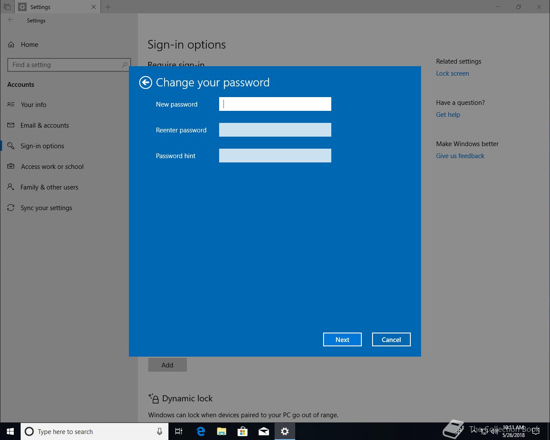Open the Get help link
550x440 pixels.
coord(448,115)
